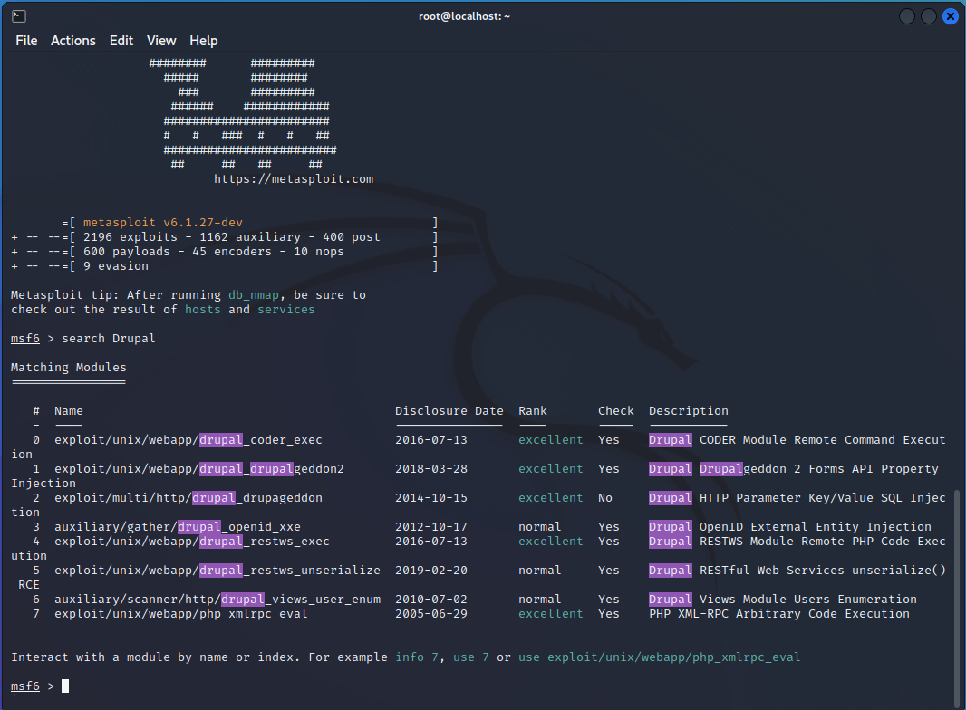Click the date 2019-02-20
This screenshot has height=710, width=966.
point(431,571)
